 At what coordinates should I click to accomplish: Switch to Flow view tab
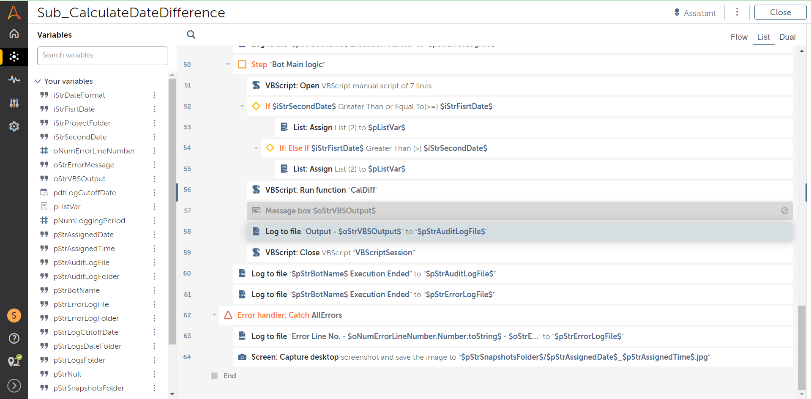tap(739, 37)
